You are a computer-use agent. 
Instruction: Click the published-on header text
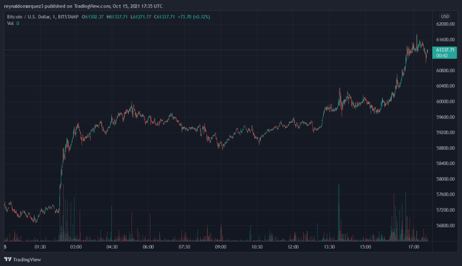[x=83, y=6]
